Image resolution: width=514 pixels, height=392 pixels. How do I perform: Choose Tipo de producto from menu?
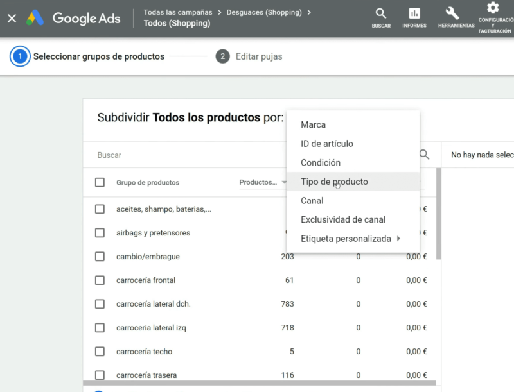coord(334,182)
